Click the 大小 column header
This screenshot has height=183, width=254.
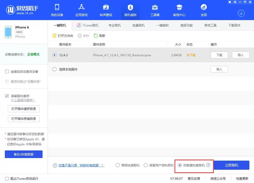tap(178, 44)
